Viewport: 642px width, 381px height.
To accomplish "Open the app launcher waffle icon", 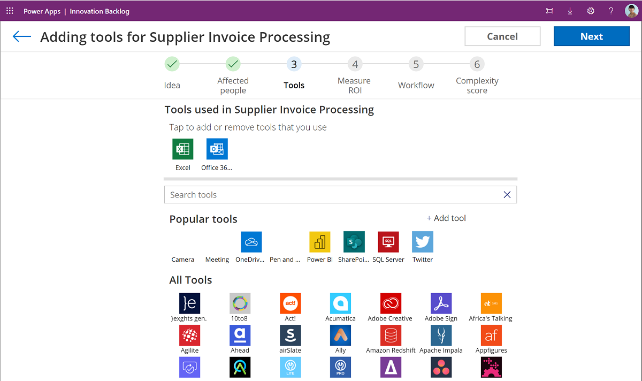I will [x=10, y=11].
